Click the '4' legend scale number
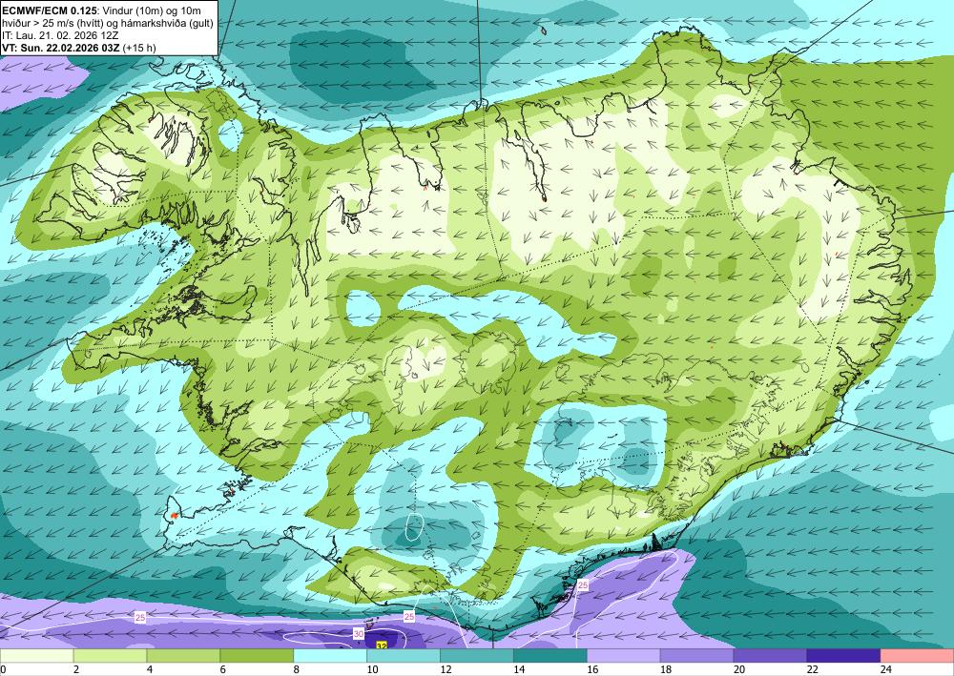Viewport: 954px width, 676px height. pos(150,669)
